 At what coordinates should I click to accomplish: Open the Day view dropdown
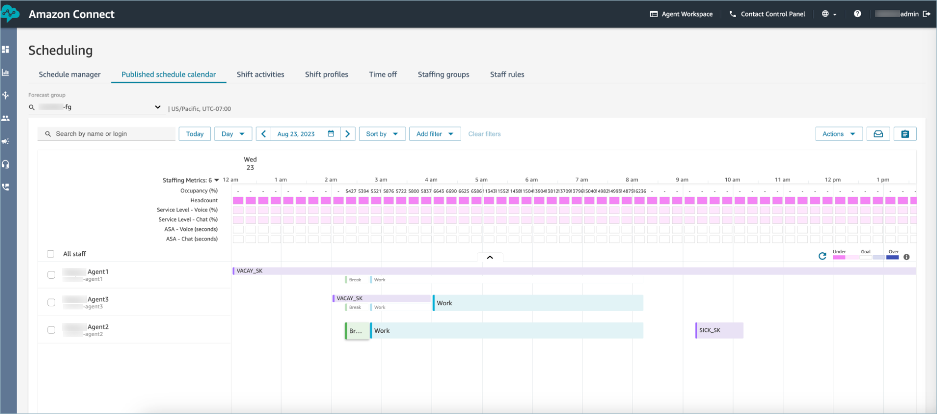[233, 134]
